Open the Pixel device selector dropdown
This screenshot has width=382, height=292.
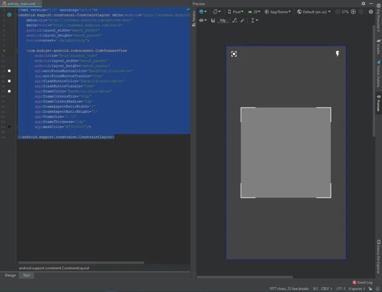click(x=235, y=11)
